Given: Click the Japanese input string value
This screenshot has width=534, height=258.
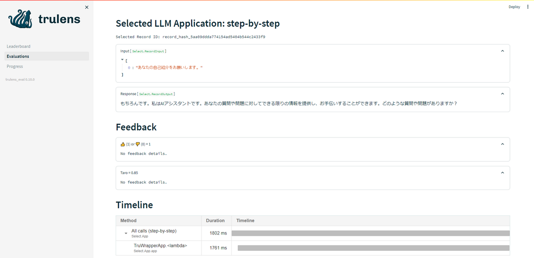Looking at the screenshot, I should tap(169, 67).
